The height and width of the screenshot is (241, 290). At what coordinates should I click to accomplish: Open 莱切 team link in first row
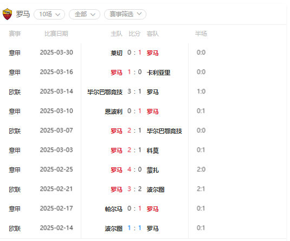point(117,53)
